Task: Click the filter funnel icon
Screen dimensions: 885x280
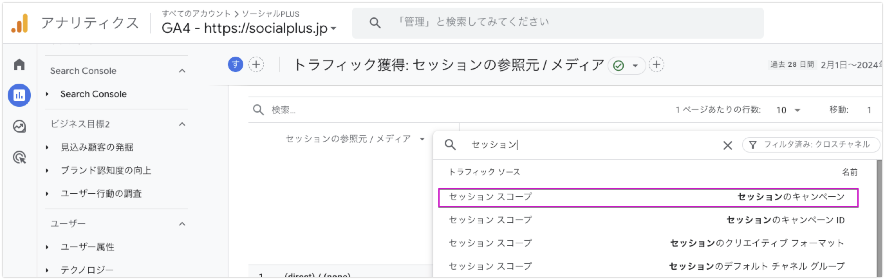Action: click(x=752, y=145)
